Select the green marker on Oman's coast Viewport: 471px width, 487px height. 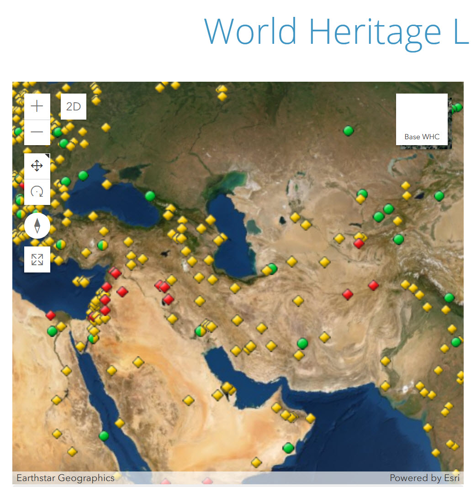pyautogui.click(x=288, y=448)
